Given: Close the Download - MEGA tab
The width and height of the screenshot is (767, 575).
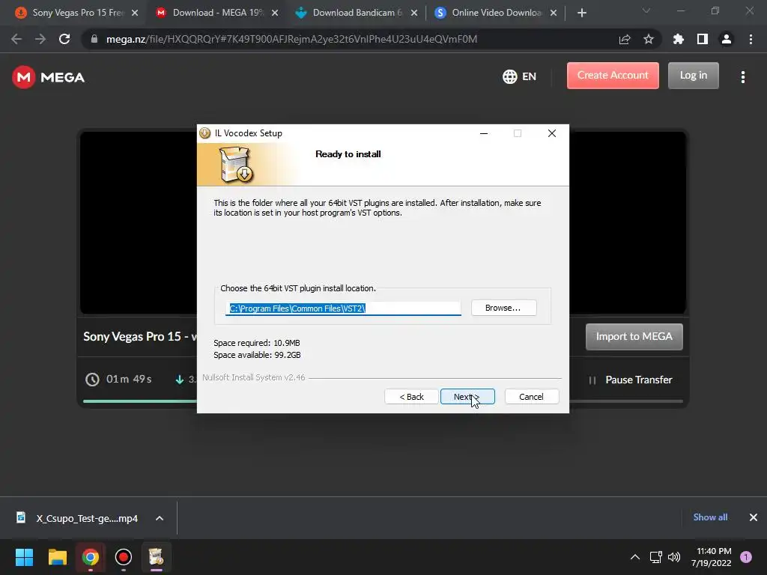Looking at the screenshot, I should 275,13.
